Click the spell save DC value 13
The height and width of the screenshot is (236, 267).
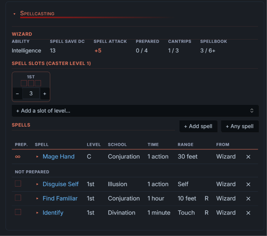(52, 51)
